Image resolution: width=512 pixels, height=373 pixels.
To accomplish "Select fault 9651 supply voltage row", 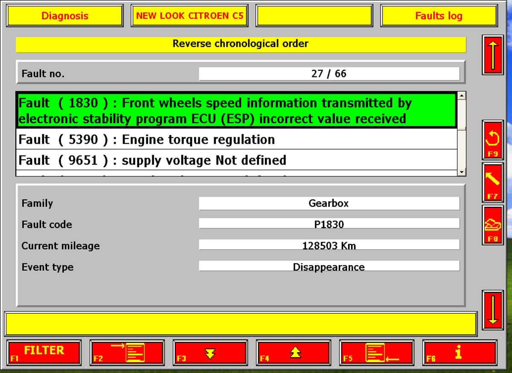I will [x=236, y=160].
